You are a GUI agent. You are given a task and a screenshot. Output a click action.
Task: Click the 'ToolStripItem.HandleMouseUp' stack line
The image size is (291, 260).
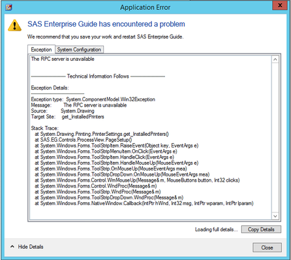coord(117,163)
